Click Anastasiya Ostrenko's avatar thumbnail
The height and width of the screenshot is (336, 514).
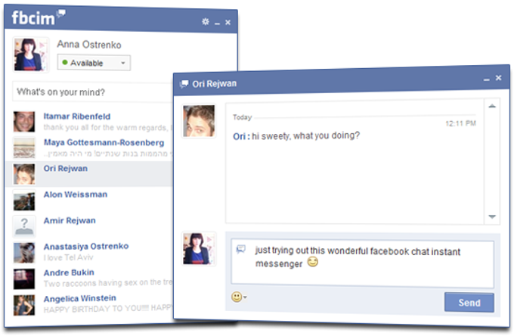click(24, 252)
